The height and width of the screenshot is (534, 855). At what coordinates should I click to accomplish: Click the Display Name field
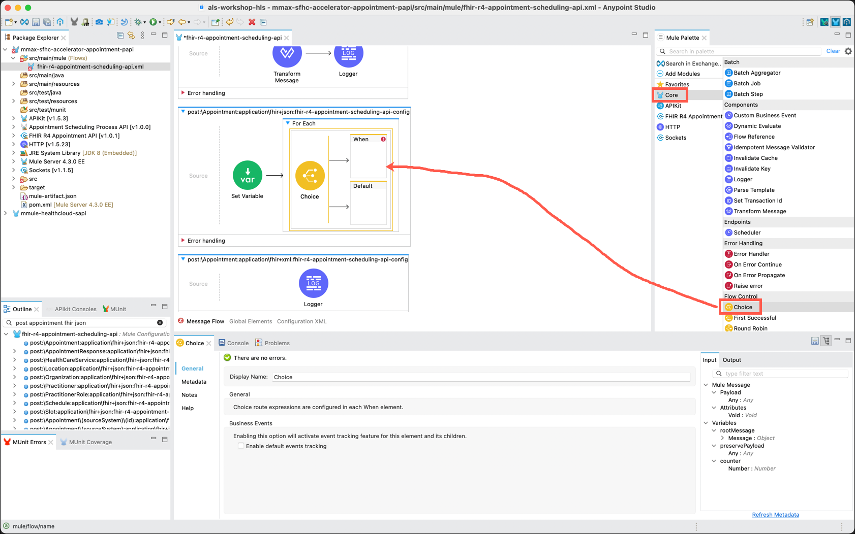[481, 377]
